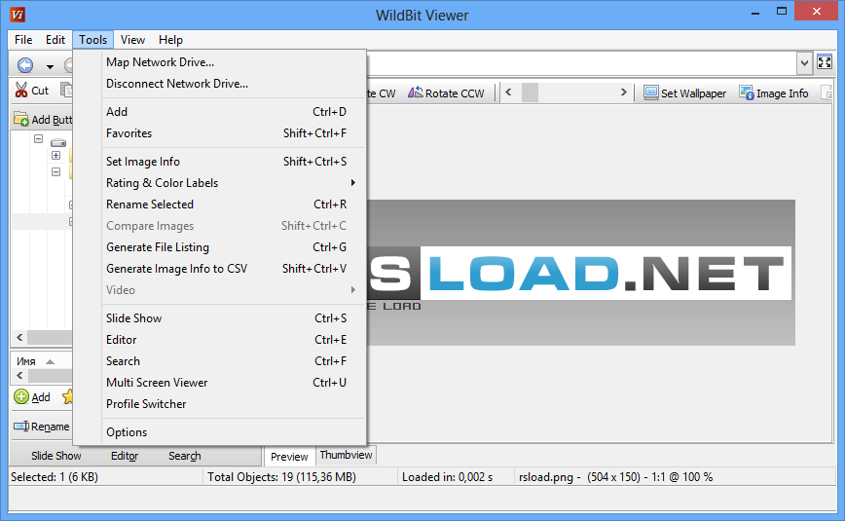Close the open Tools menu
845x521 pixels.
92,40
